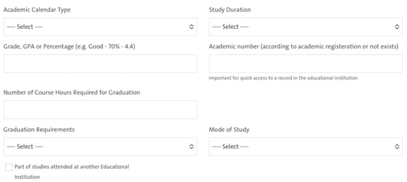Focus the Grade, GPA or Percentage input
407x182 pixels.
pos(100,64)
